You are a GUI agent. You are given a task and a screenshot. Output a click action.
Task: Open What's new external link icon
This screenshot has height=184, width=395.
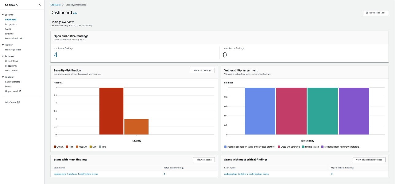18,102
